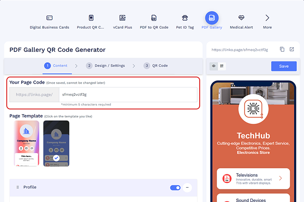Open PDF to QR Code generator
This screenshot has height=202, width=304.
tap(154, 21)
